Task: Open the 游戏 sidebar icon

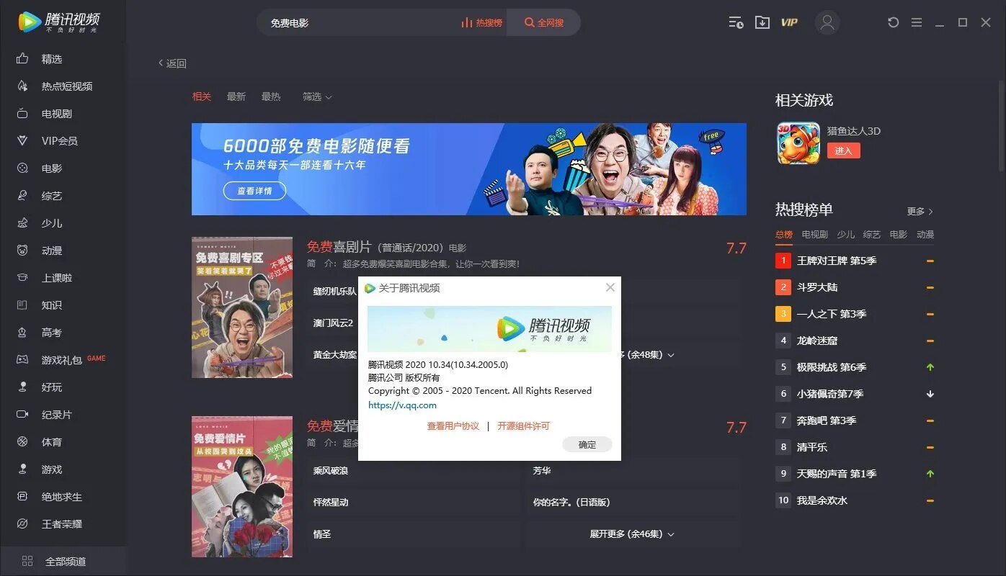Action: 22,469
